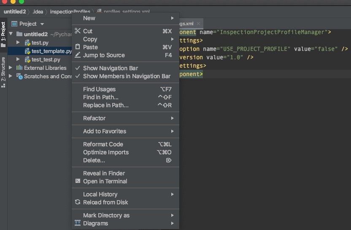
Task: Expand External Libraries node
Action: tap(10, 67)
